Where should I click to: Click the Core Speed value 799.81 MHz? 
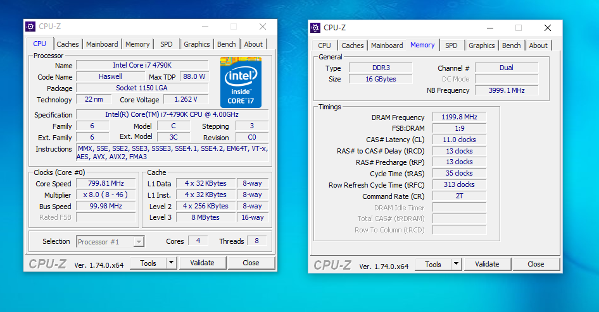pos(106,183)
